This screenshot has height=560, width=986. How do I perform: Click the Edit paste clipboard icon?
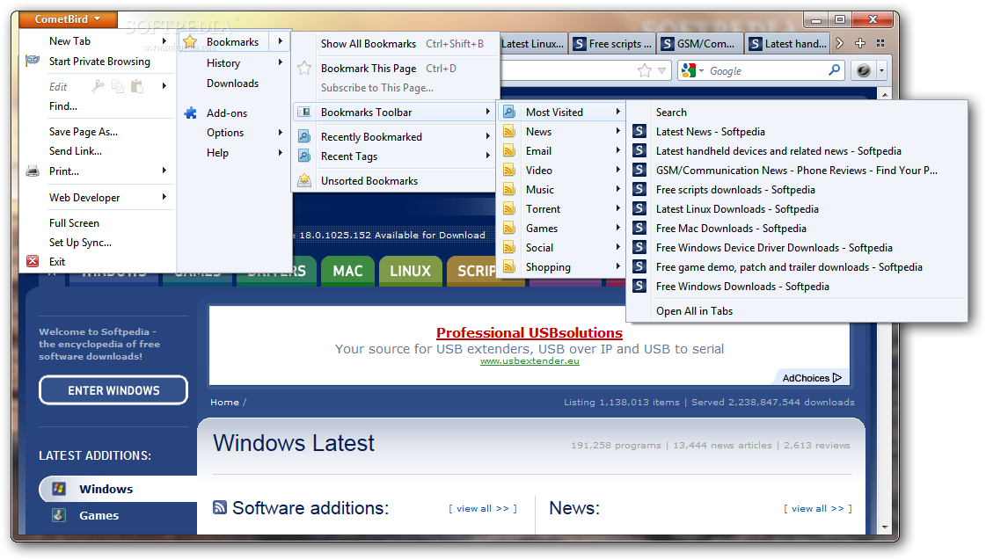[137, 86]
